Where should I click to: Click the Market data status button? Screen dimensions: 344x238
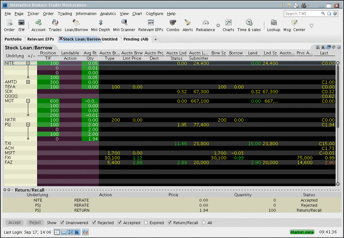pyautogui.click(x=302, y=232)
